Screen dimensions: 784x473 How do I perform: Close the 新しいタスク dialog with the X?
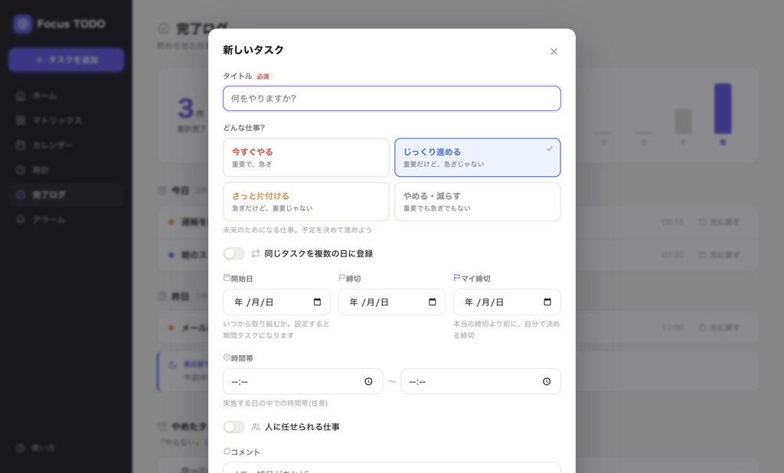[554, 51]
